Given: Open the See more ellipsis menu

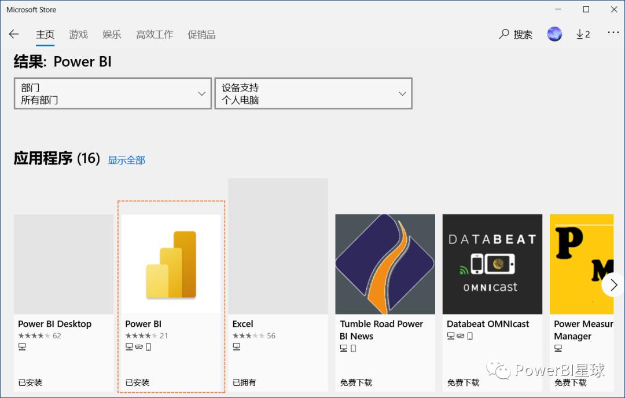Looking at the screenshot, I should [x=613, y=34].
